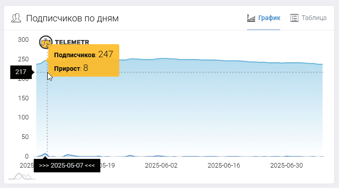This screenshot has width=339, height=188.
Task: Click the small wave chart icon below axis
Action: 22,176
